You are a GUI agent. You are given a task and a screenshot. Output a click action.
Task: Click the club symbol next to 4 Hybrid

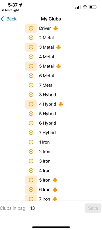tap(61, 104)
